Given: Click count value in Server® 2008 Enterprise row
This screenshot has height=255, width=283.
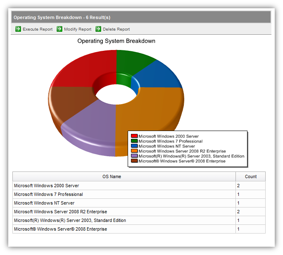Looking at the screenshot, I should click(238, 229).
